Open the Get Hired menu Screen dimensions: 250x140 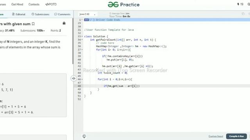(17, 4)
